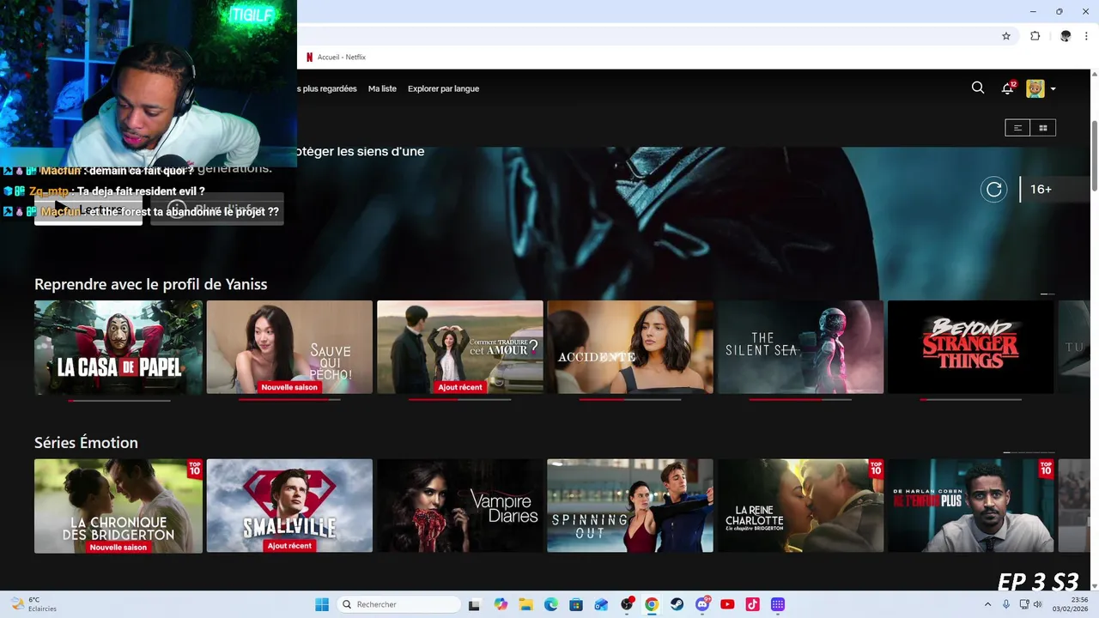Open Copilot from the taskbar

coord(501,604)
